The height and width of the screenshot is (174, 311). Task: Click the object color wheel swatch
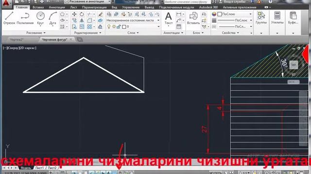[214, 14]
